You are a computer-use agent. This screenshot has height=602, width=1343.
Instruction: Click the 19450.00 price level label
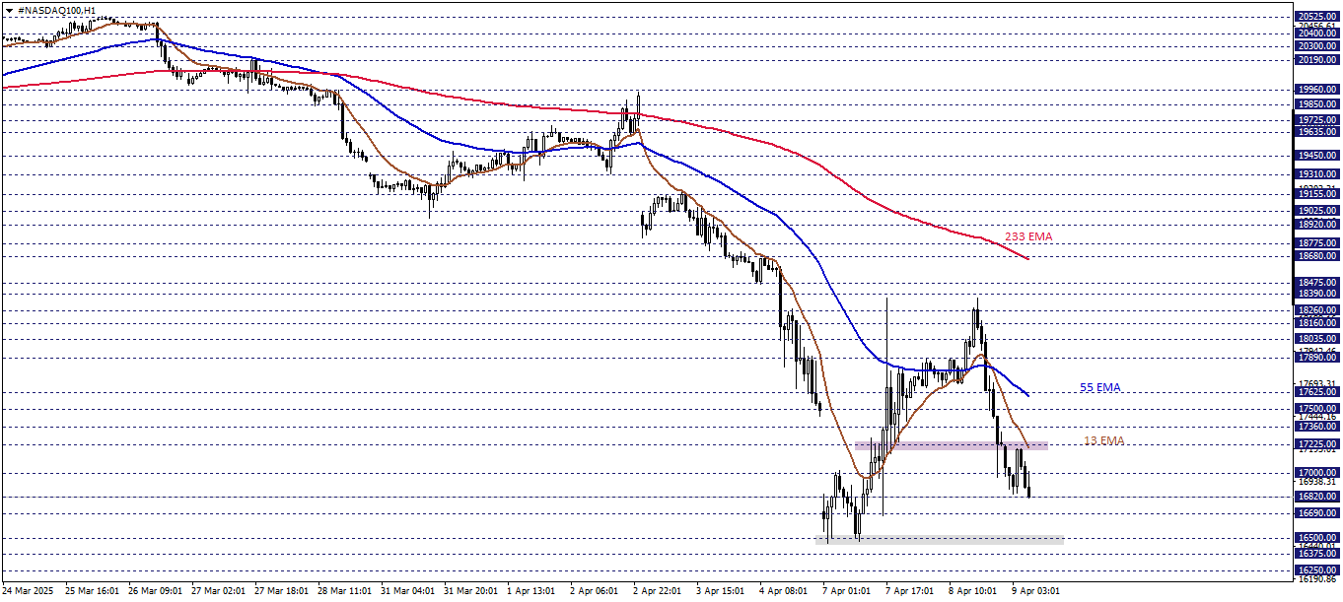pos(1318,156)
